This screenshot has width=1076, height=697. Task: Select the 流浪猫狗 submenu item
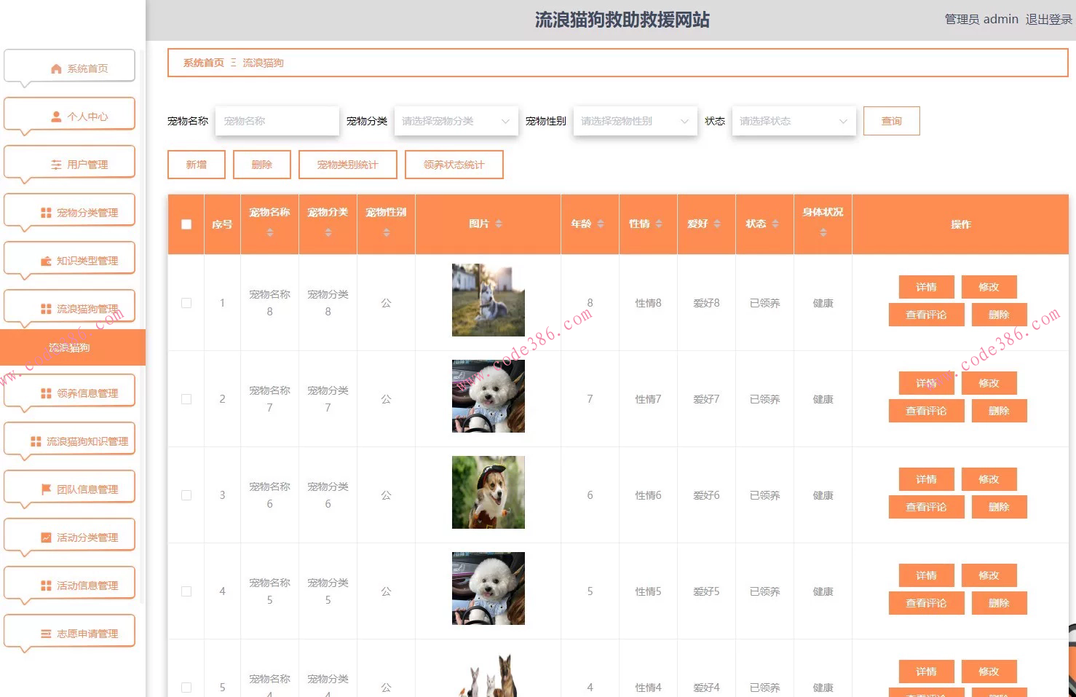point(73,347)
